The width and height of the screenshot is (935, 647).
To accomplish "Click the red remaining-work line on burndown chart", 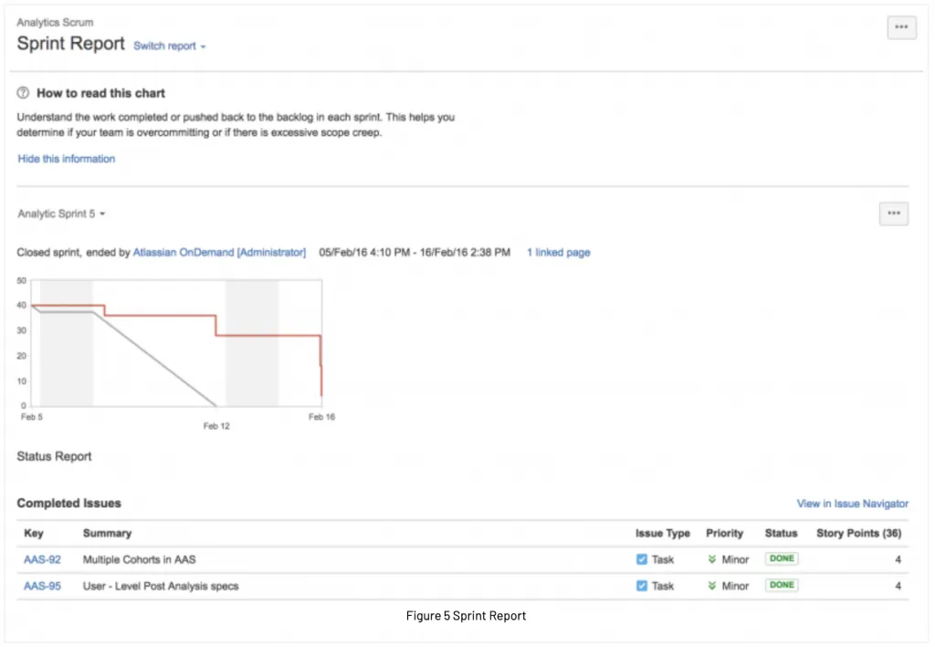I will 161,316.
